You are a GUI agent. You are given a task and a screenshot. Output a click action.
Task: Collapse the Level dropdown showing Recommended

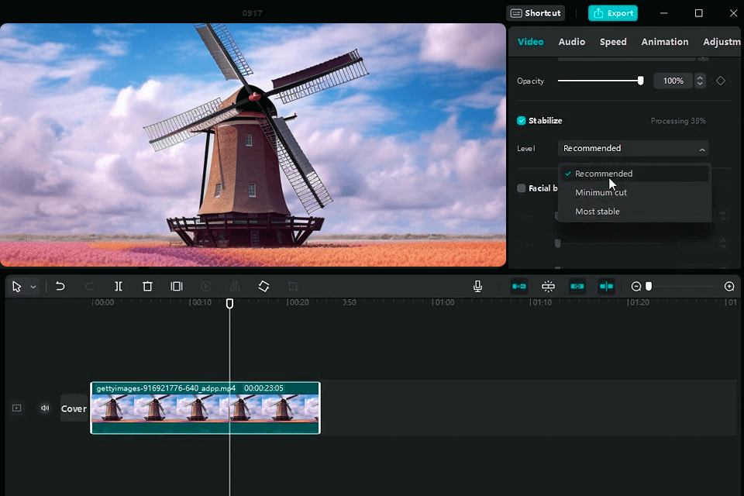pyautogui.click(x=633, y=149)
